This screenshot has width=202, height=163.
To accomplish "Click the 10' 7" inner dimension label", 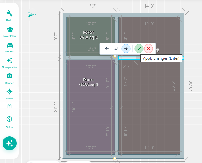I will point(125,81).
